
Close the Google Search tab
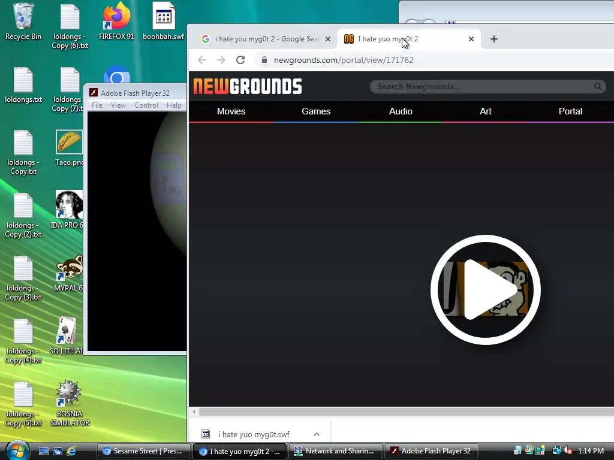point(328,39)
